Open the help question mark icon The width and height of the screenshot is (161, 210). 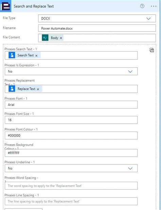(142, 6)
